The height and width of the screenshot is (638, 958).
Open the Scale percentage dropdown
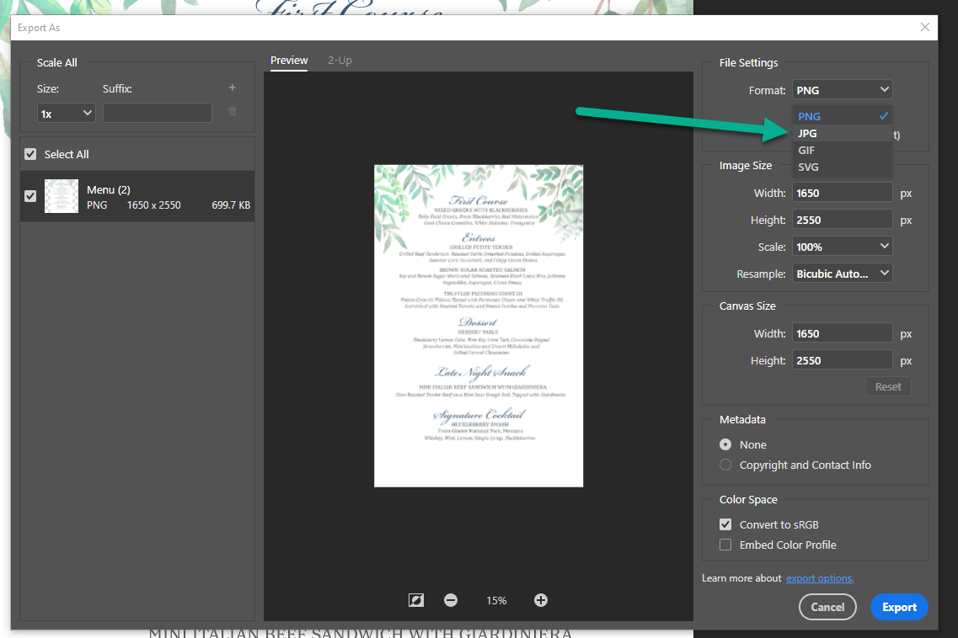(842, 246)
